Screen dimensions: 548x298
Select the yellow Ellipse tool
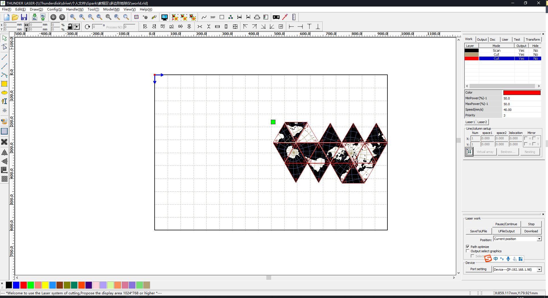[5, 93]
